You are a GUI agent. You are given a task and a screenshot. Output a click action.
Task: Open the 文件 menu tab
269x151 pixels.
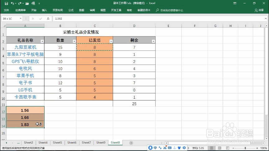point(6,10)
